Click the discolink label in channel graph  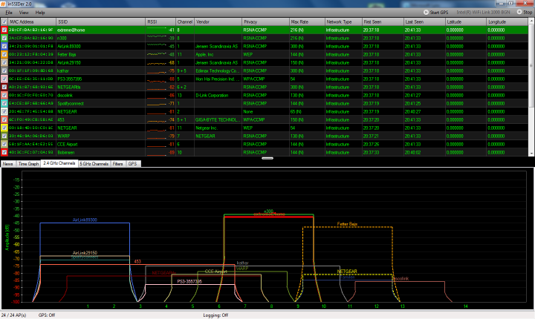[x=401, y=278]
